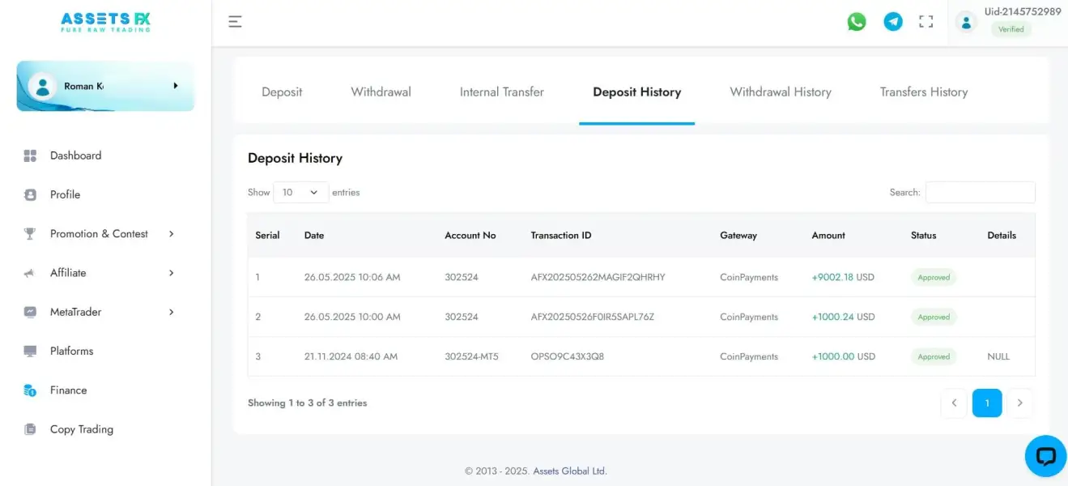Open the Deposit tab
This screenshot has width=1068, height=486.
tap(282, 92)
